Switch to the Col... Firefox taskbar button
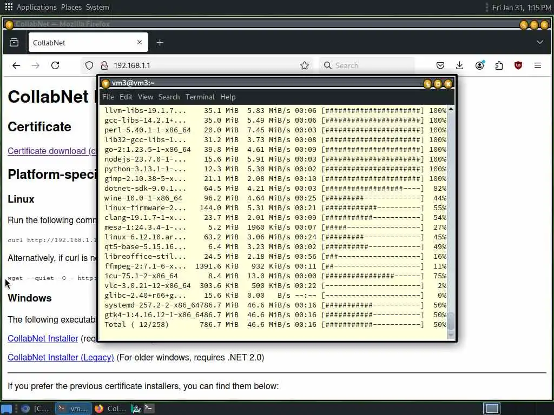 click(110, 409)
